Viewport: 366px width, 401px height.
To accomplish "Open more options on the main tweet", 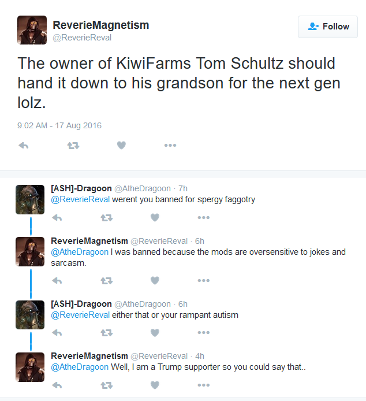I will click(170, 145).
